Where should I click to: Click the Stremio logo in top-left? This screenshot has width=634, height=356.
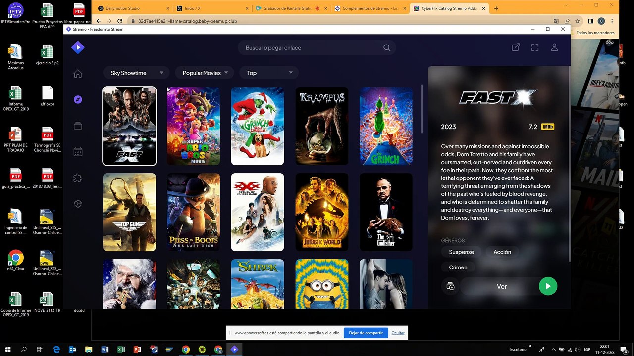[x=78, y=47]
